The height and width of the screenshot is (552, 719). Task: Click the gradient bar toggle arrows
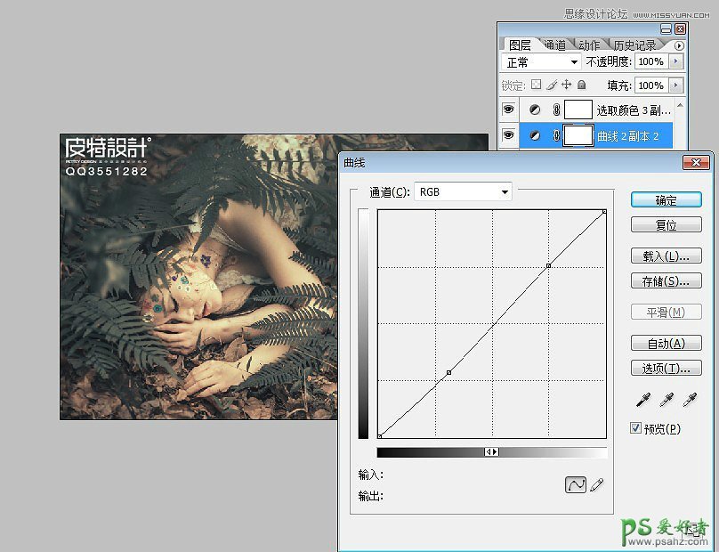pos(491,452)
